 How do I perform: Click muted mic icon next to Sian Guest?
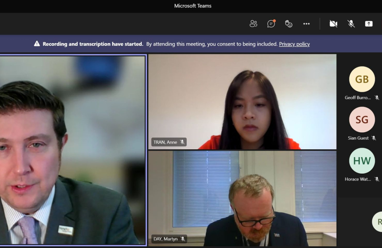pyautogui.click(x=374, y=138)
